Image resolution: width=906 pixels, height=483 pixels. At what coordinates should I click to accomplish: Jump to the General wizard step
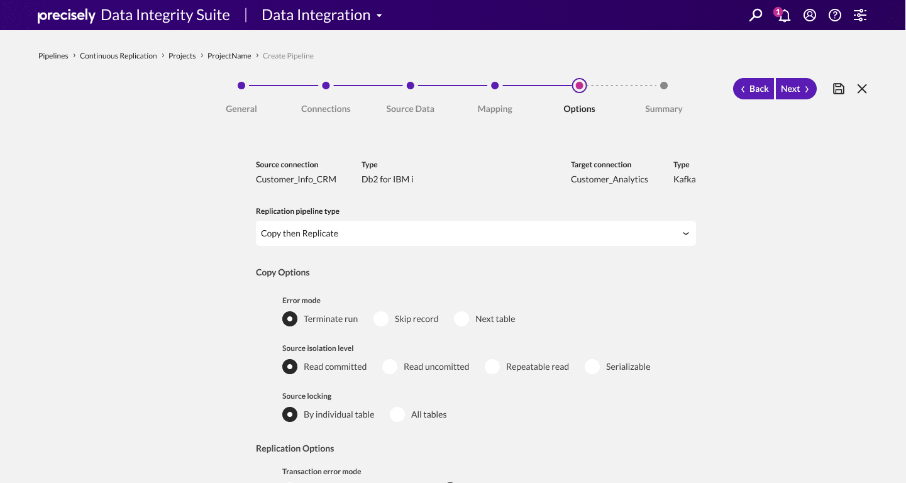241,86
